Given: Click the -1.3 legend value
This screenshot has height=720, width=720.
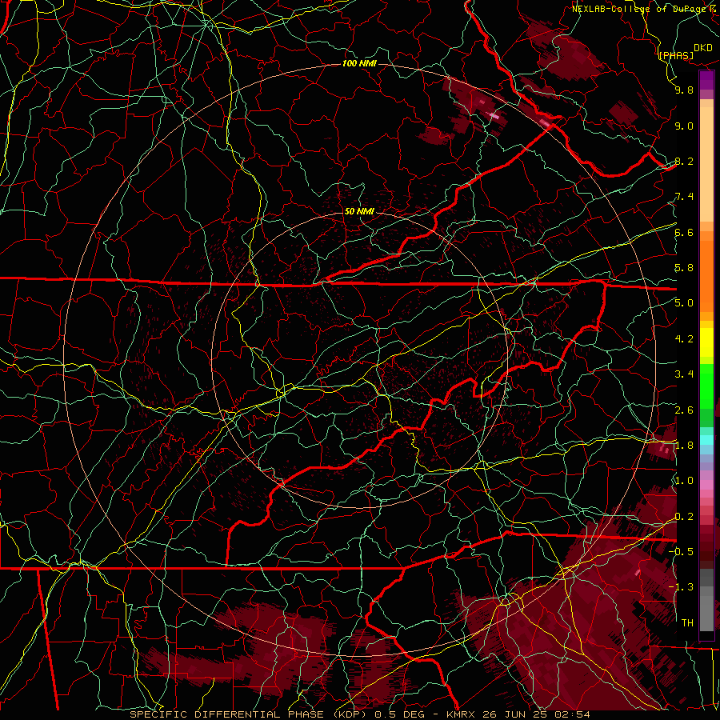Looking at the screenshot, I should (x=681, y=587).
